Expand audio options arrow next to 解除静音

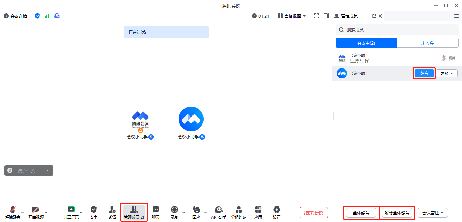tap(23, 212)
